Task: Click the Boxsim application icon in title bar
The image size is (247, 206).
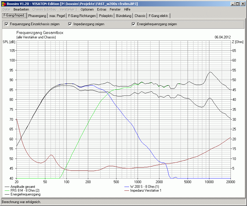Action: [4, 4]
